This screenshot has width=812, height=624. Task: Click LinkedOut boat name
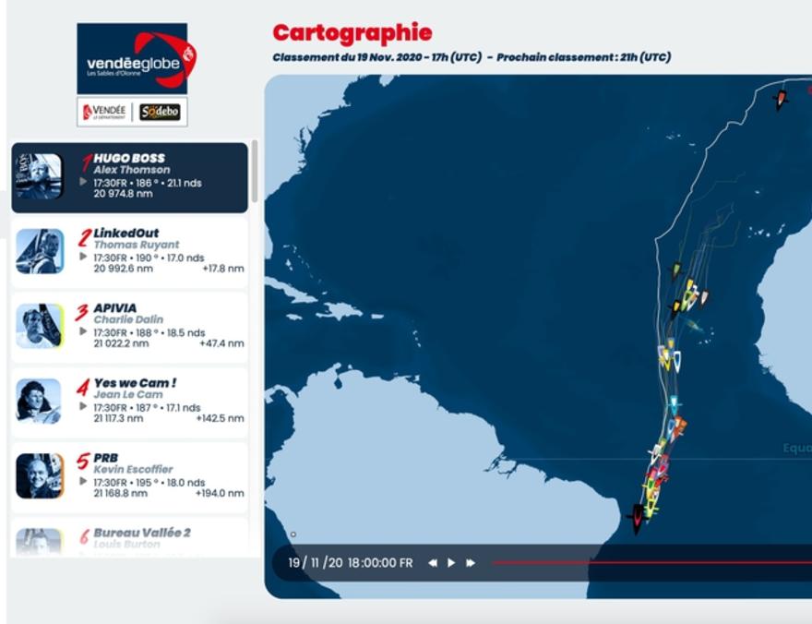tap(125, 233)
